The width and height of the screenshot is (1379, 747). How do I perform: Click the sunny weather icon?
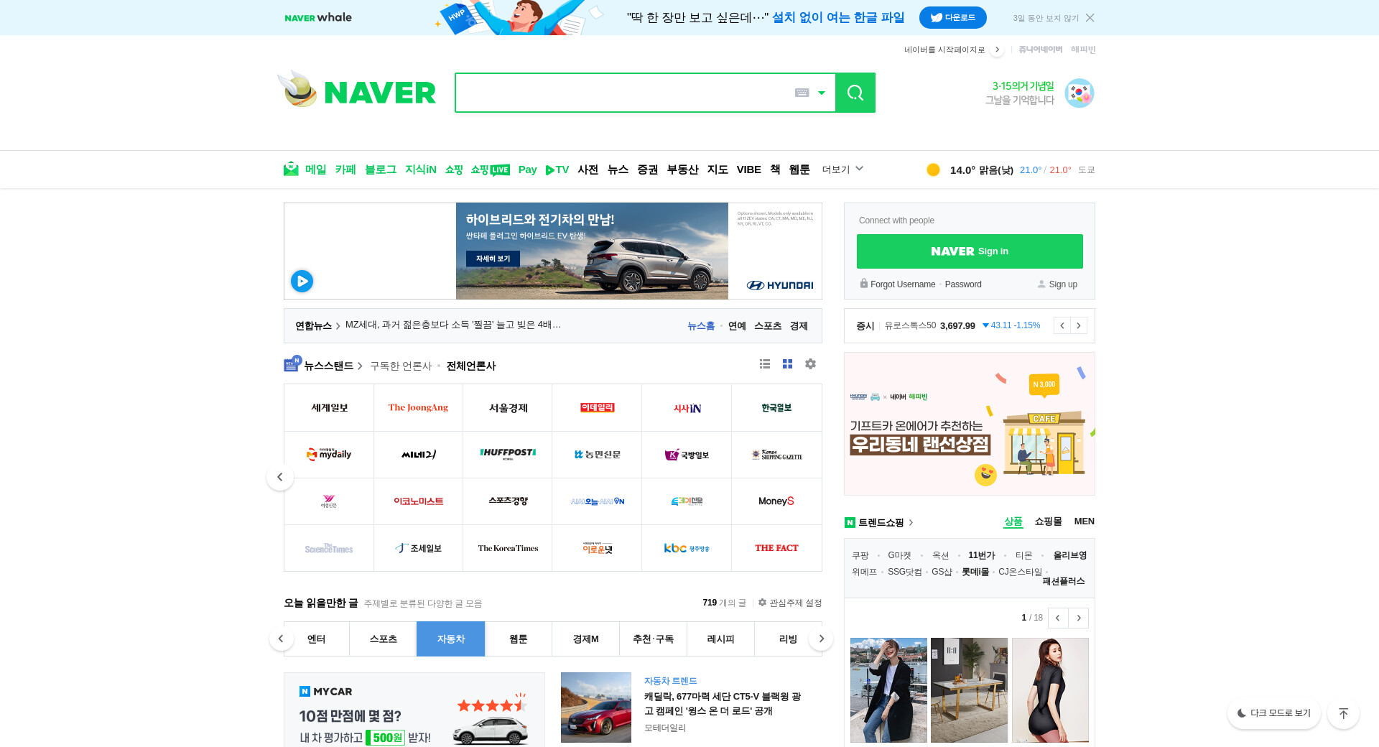(933, 170)
